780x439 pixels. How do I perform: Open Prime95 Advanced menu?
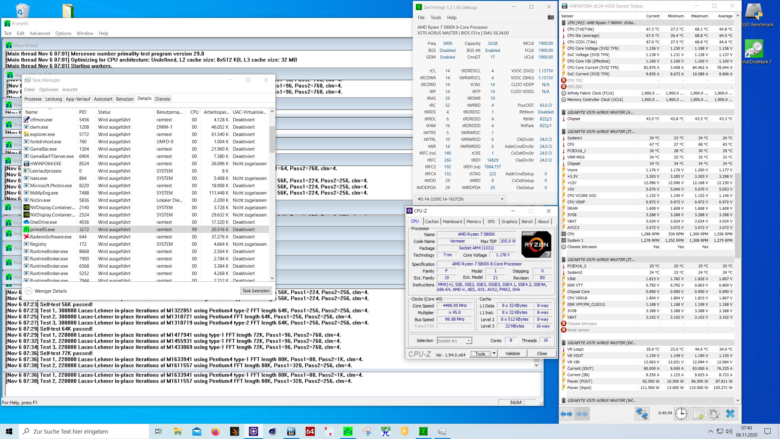point(40,33)
